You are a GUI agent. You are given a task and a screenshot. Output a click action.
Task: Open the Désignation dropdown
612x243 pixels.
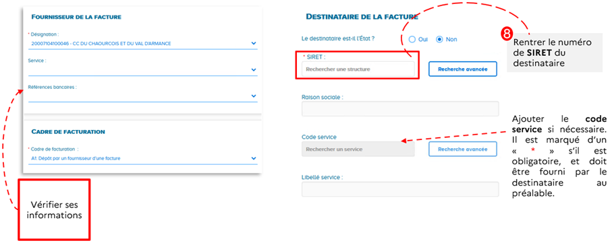[x=142, y=44]
